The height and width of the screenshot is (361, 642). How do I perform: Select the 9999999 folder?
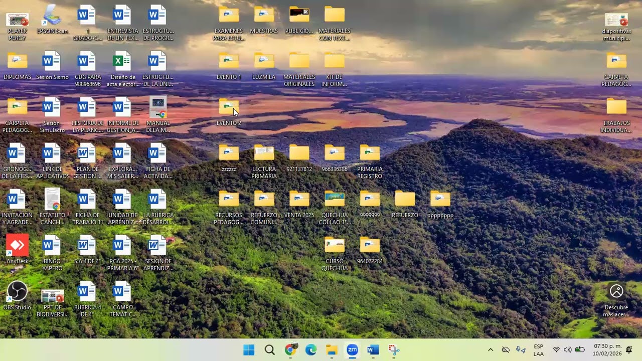(370, 205)
